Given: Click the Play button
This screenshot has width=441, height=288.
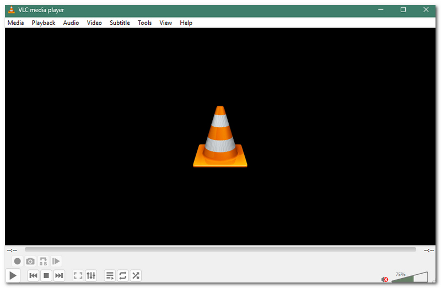Looking at the screenshot, I should (x=13, y=275).
